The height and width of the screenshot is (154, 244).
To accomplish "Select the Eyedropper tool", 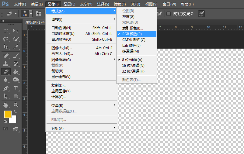I will (16, 47).
